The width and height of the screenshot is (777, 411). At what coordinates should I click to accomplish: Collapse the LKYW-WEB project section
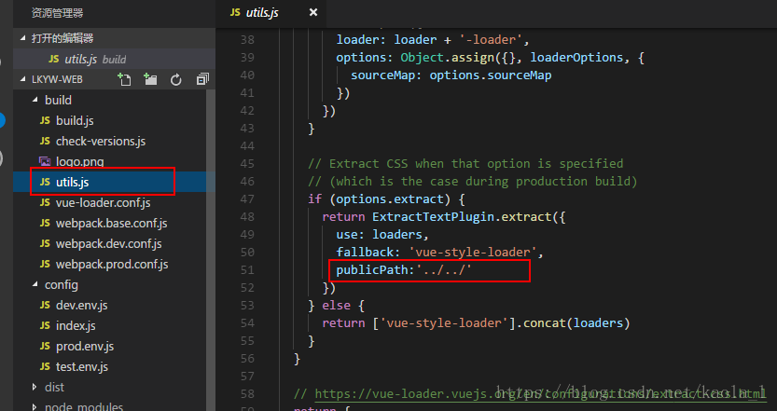tap(22, 79)
